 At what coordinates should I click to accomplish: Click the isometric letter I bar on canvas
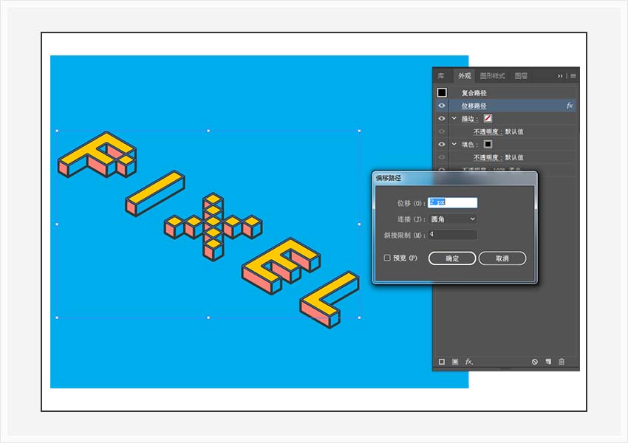(155, 193)
